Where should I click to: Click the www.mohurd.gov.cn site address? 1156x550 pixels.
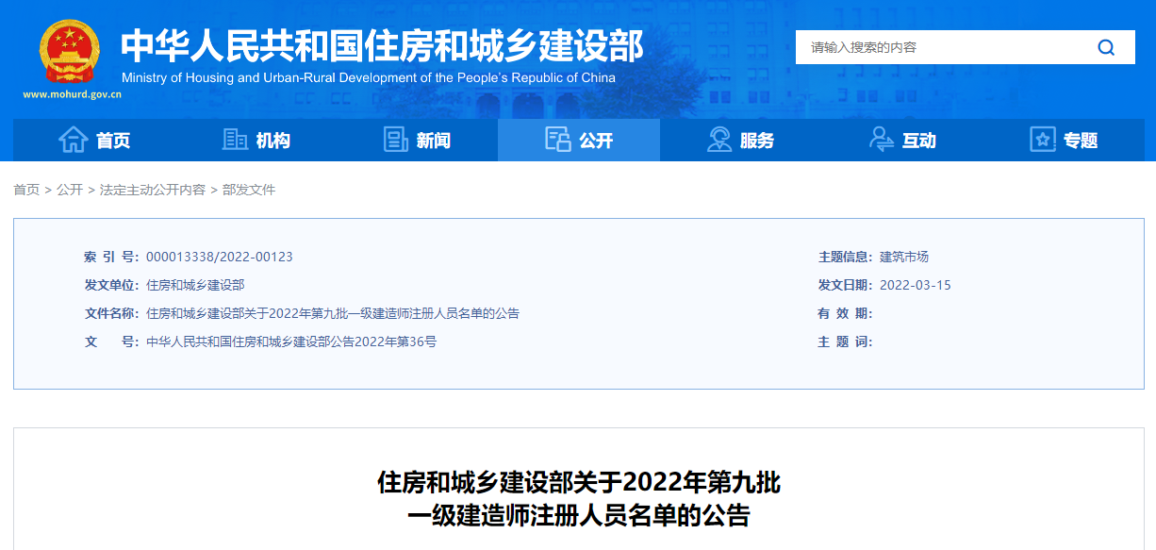72,94
